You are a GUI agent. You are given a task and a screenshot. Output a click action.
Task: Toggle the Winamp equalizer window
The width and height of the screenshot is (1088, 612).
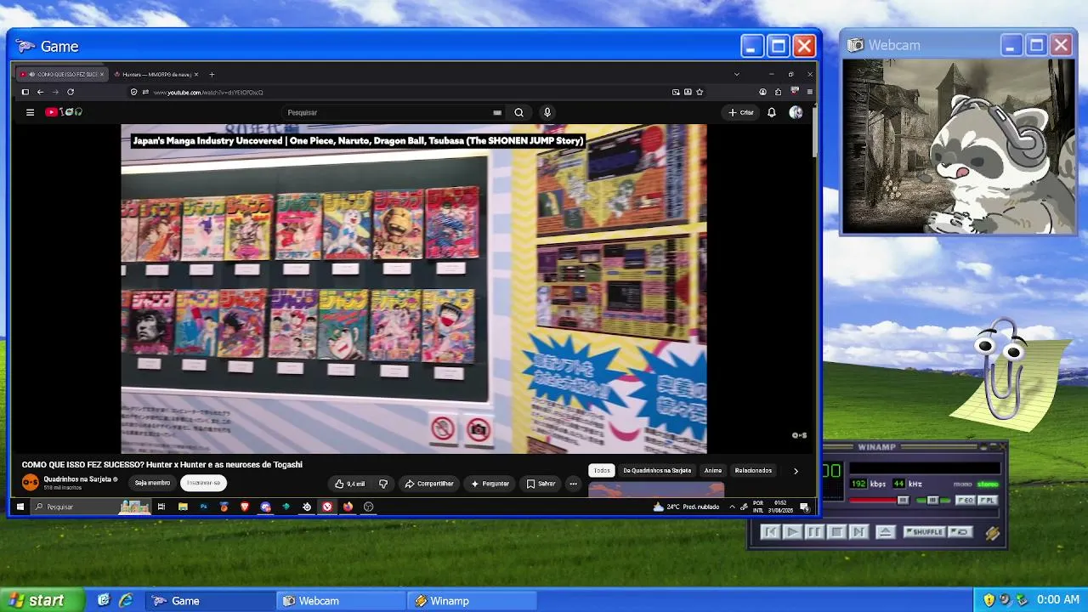point(966,501)
